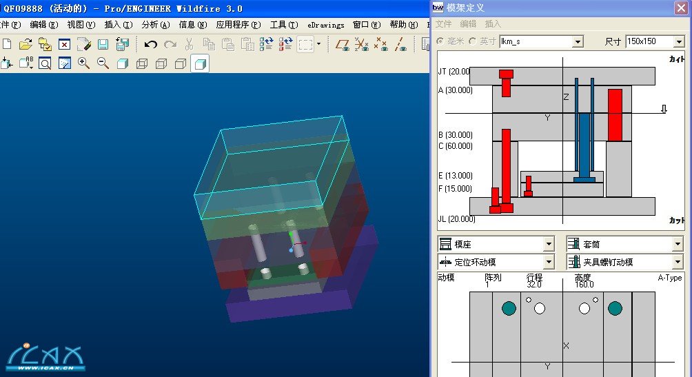Click the A (30.000) plate label
692x377 pixels.
click(456, 90)
